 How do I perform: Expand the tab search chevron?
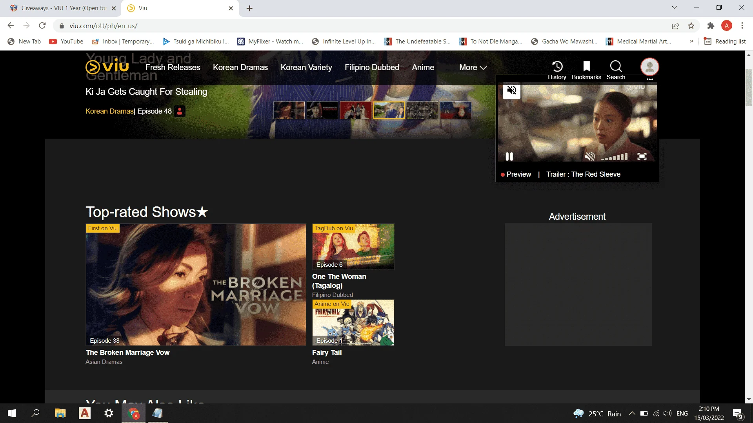(x=674, y=7)
